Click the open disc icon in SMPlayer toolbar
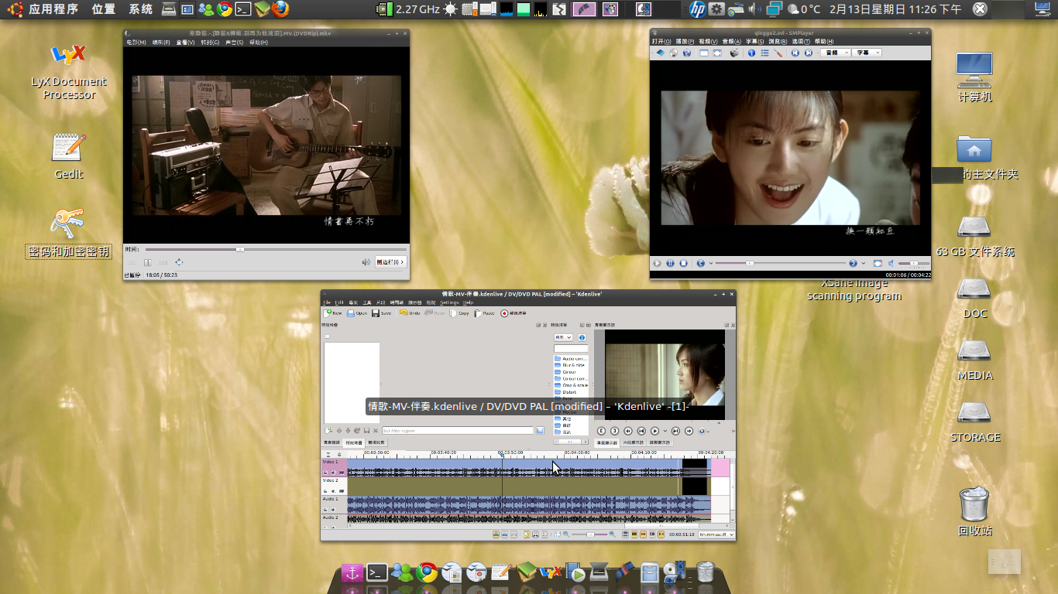This screenshot has width=1058, height=594. click(674, 53)
